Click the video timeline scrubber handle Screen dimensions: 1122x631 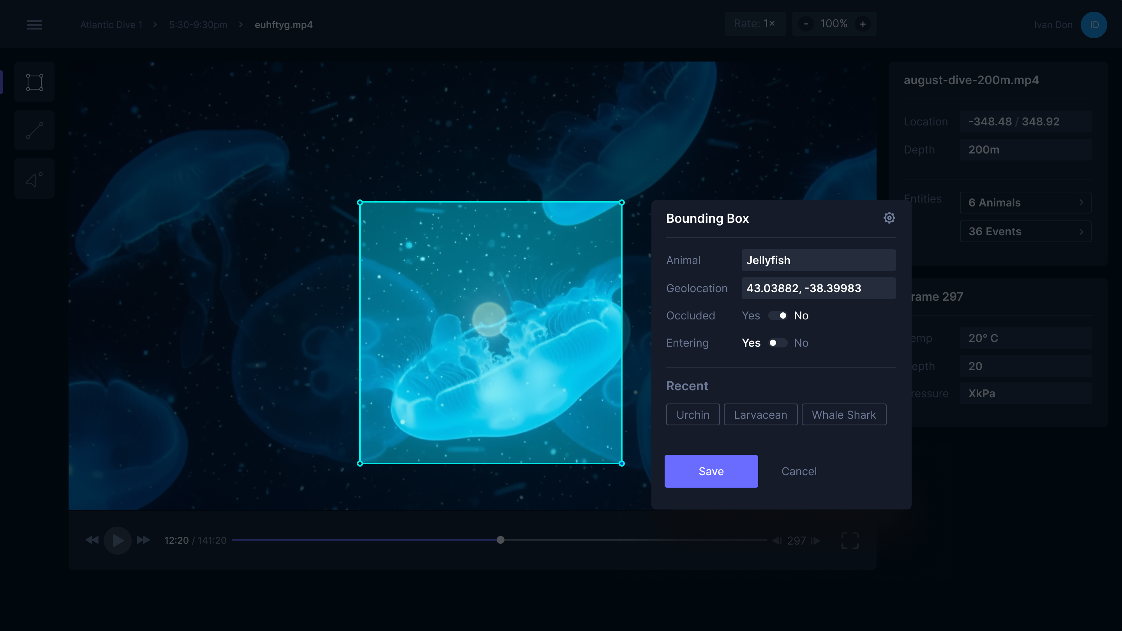pos(501,540)
